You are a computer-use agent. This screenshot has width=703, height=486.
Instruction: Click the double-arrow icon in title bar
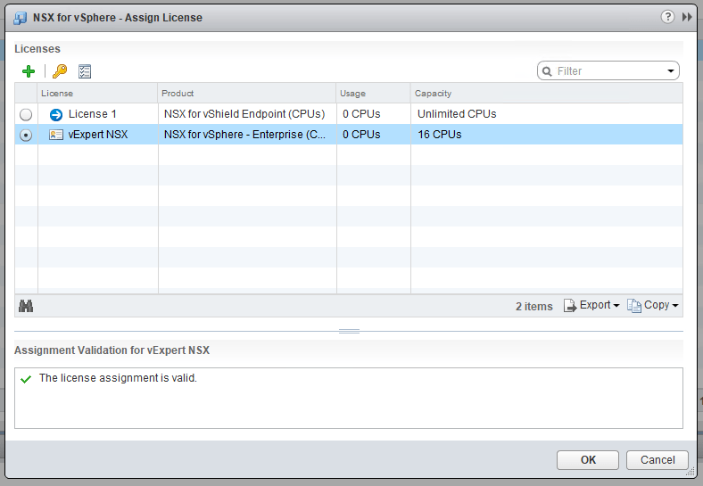[687, 17]
